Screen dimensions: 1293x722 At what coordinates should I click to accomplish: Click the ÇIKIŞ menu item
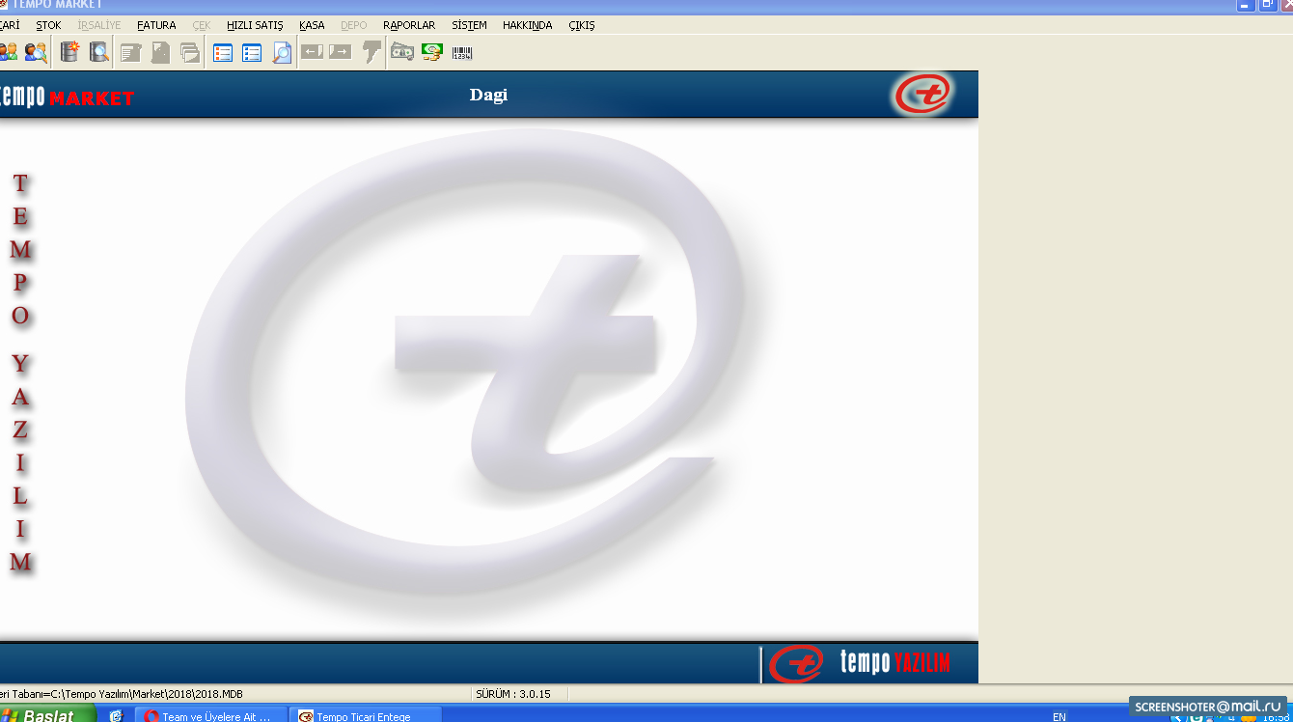582,25
